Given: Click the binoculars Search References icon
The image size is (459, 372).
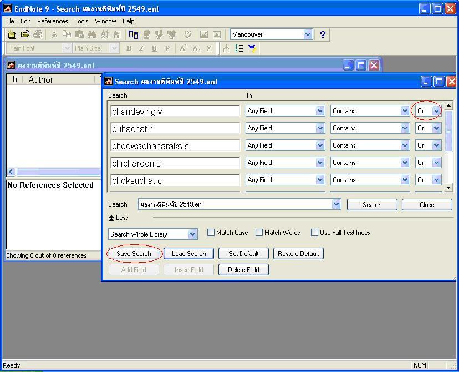Looking at the screenshot, I should 92,34.
